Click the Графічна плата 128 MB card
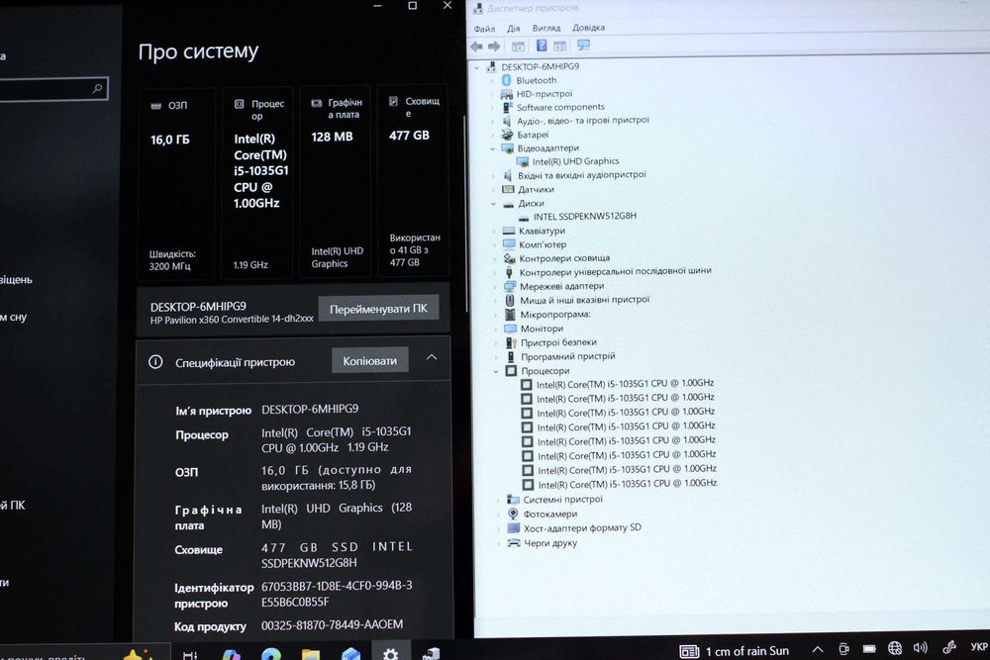Image resolution: width=990 pixels, height=660 pixels. point(335,181)
